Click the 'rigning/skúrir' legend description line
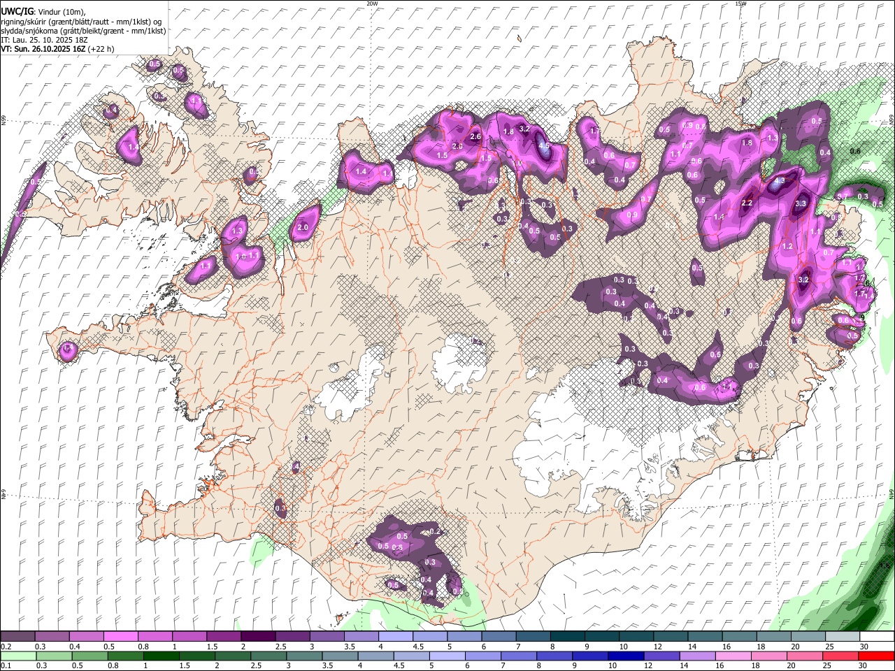895x671 pixels. click(x=81, y=22)
